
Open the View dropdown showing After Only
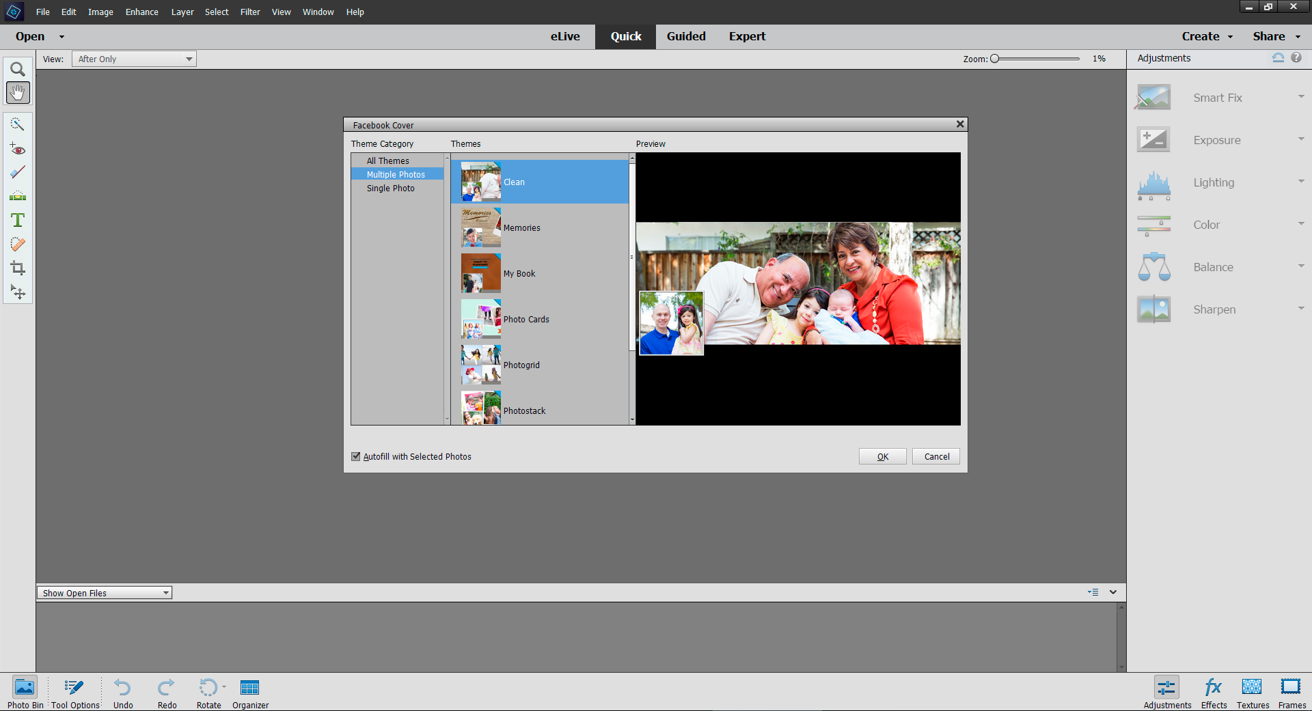tap(134, 59)
